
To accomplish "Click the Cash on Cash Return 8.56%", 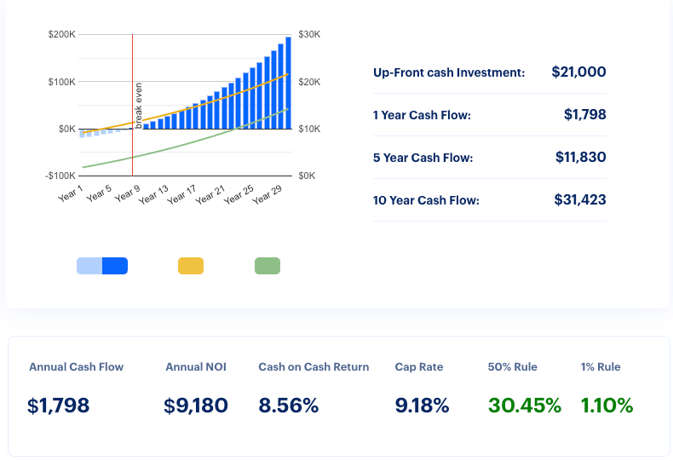I will point(288,406).
